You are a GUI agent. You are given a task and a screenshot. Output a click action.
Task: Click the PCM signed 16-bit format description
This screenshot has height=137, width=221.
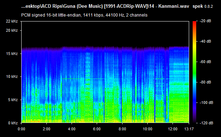click(84, 15)
